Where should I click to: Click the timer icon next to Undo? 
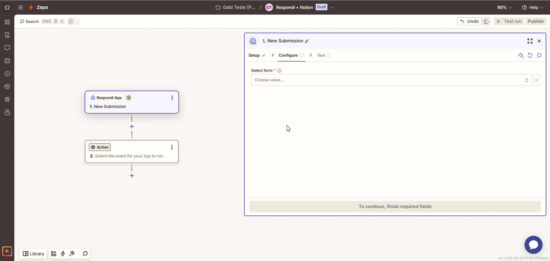pos(486,21)
